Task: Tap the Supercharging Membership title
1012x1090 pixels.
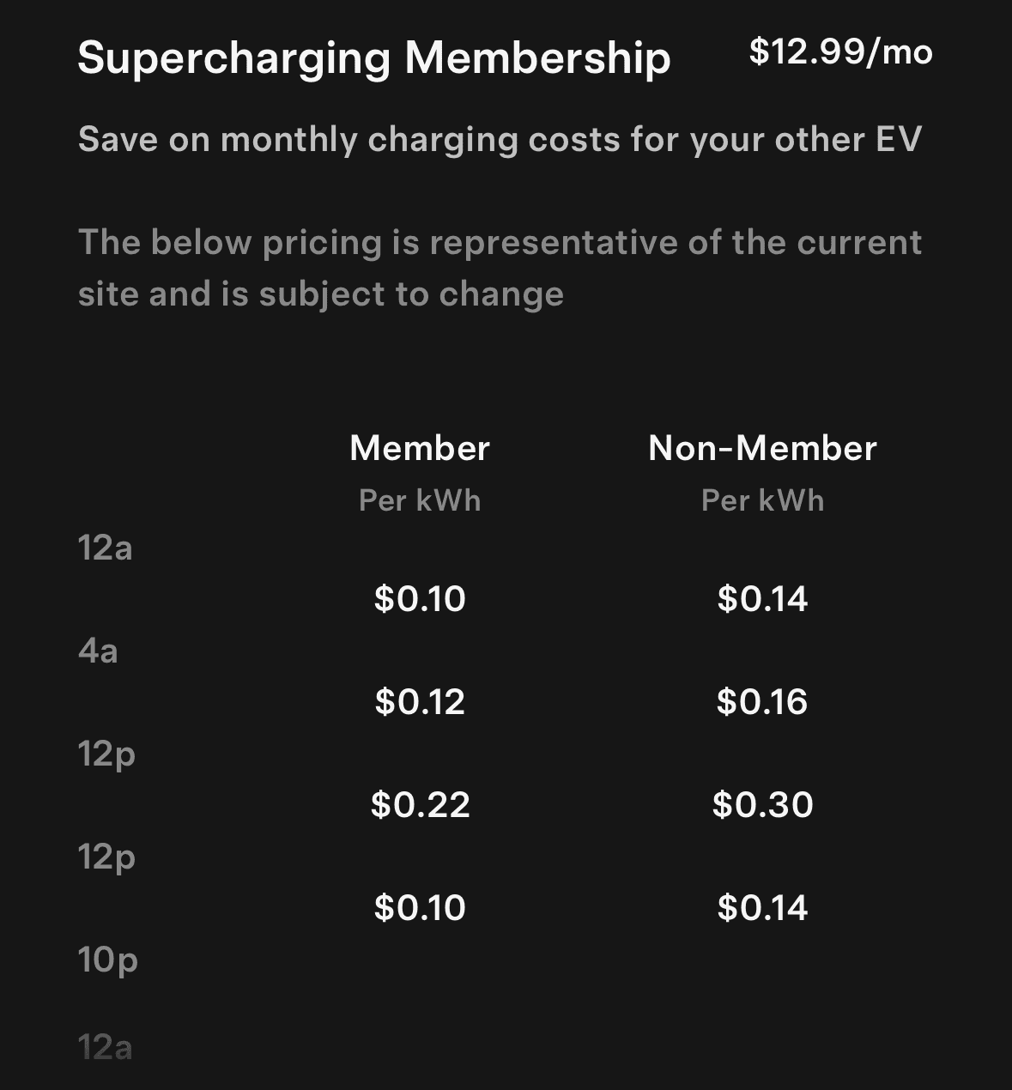Action: coord(373,58)
